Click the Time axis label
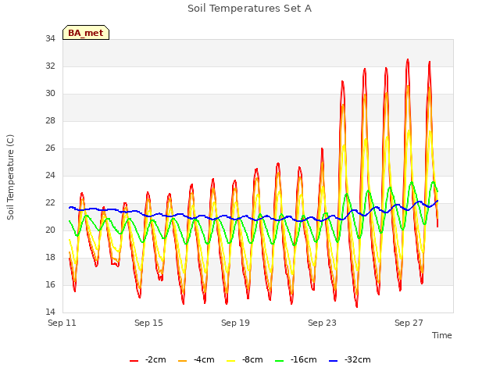 [x=442, y=335]
